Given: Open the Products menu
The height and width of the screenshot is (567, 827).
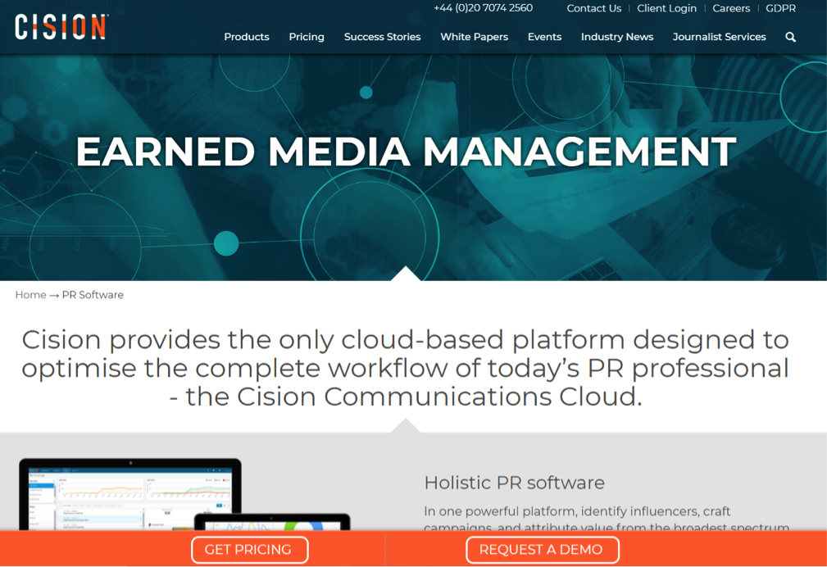Looking at the screenshot, I should [247, 37].
